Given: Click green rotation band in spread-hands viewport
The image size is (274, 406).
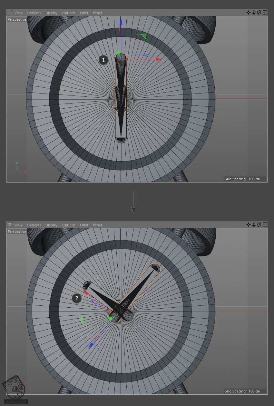Looking at the screenshot, I should tap(82, 319).
